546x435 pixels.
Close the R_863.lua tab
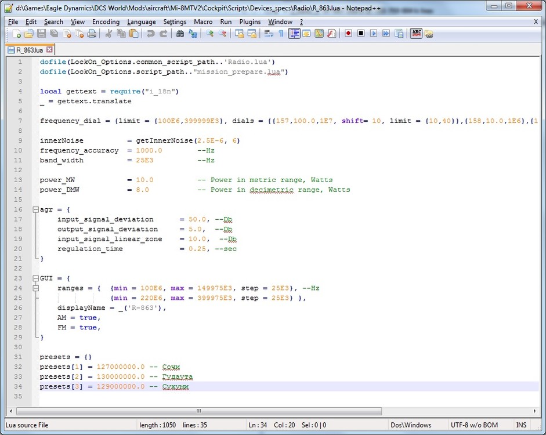coord(49,50)
